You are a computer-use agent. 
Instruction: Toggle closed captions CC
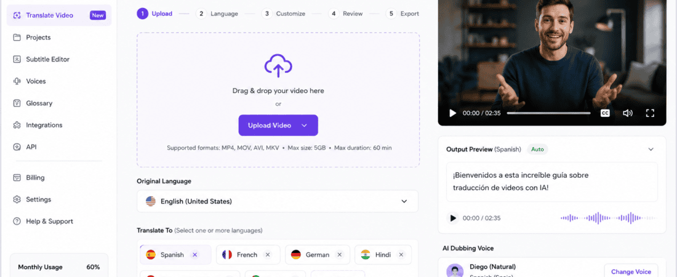point(605,113)
